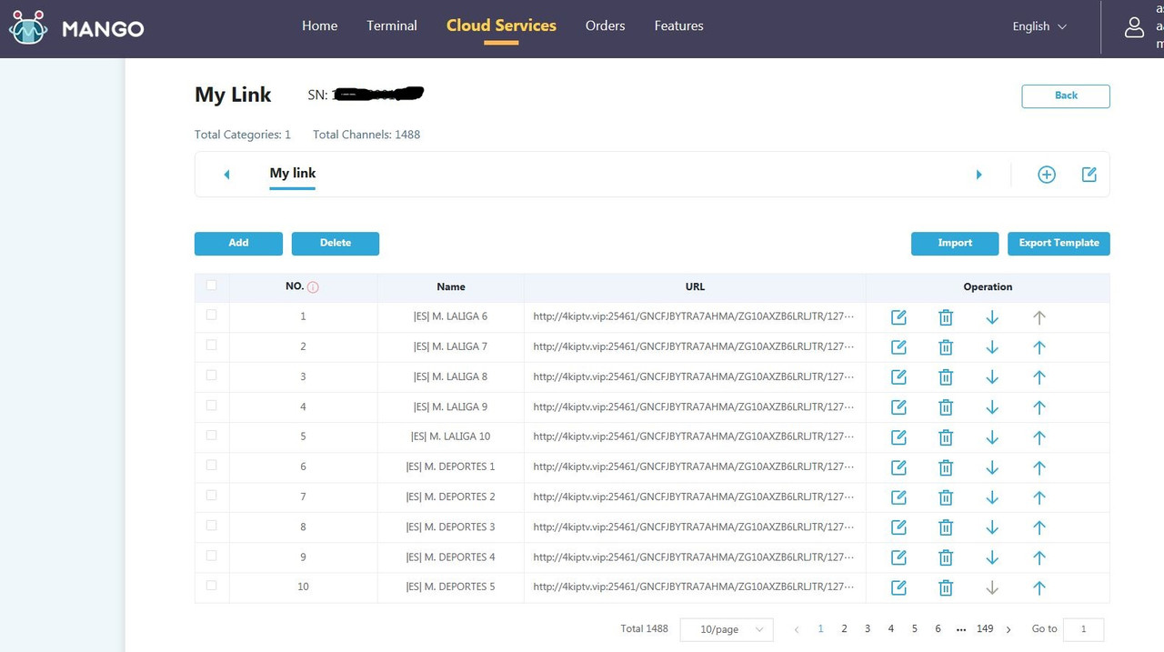Go to the Terminal menu

[x=392, y=25]
